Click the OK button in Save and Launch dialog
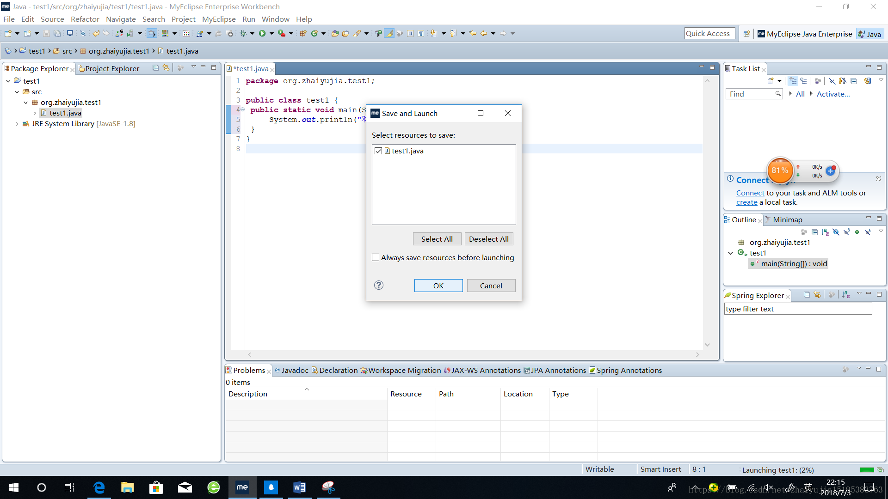Screen dimensions: 888x499 (438, 285)
